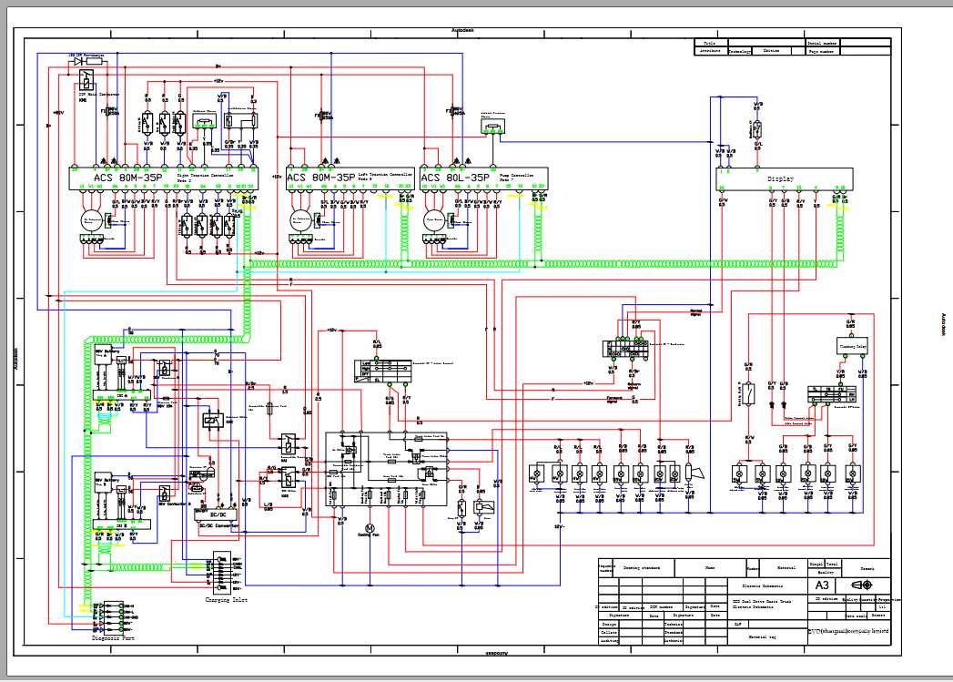Screen dimensions: 953x682
Task: Click the projection angle symbol in title block
Action: [861, 585]
